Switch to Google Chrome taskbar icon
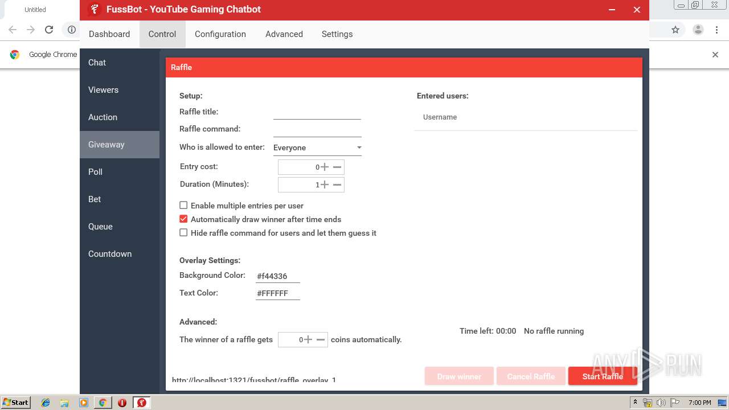Screen dimensions: 729x410 point(103,403)
